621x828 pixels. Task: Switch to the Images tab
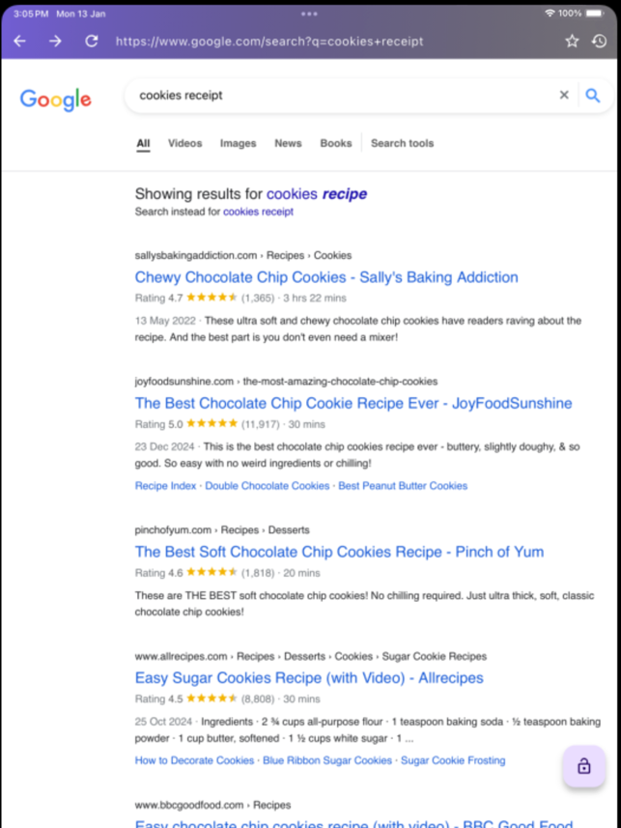239,143
